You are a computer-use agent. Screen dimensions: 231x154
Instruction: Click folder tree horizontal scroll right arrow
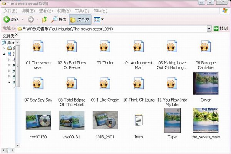pos(13,150)
